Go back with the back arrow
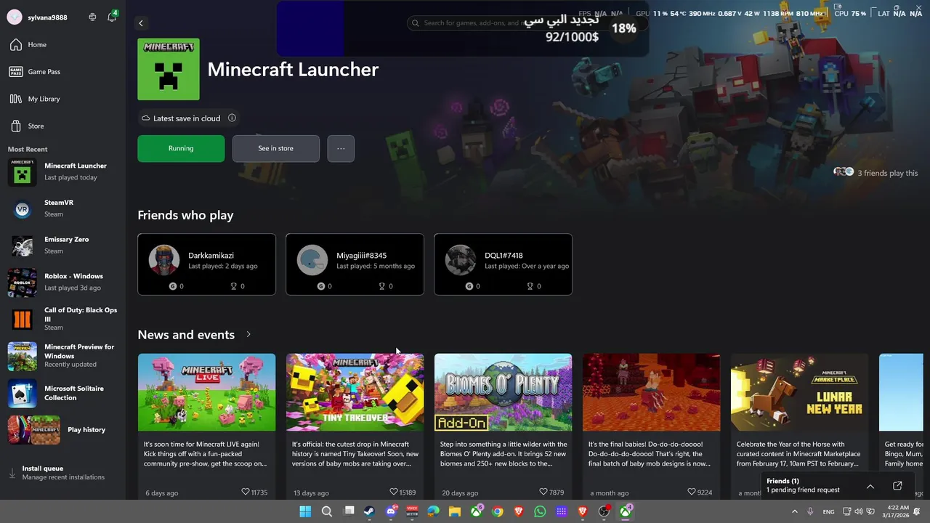Viewport: 930px width, 523px height. [x=141, y=23]
